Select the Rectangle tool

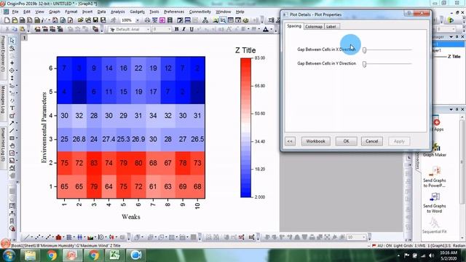(x=12, y=138)
